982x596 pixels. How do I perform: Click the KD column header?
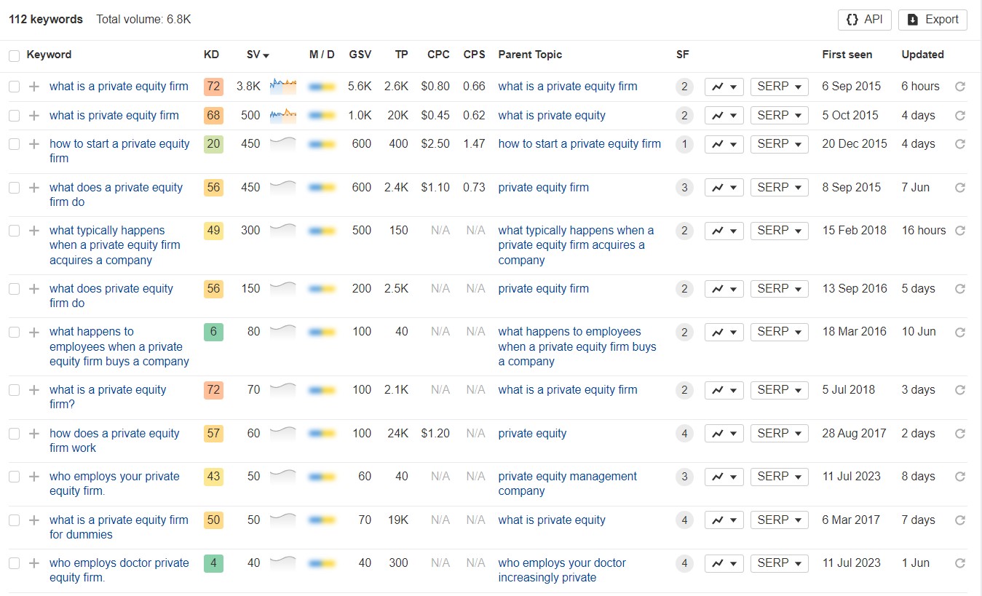click(x=210, y=55)
